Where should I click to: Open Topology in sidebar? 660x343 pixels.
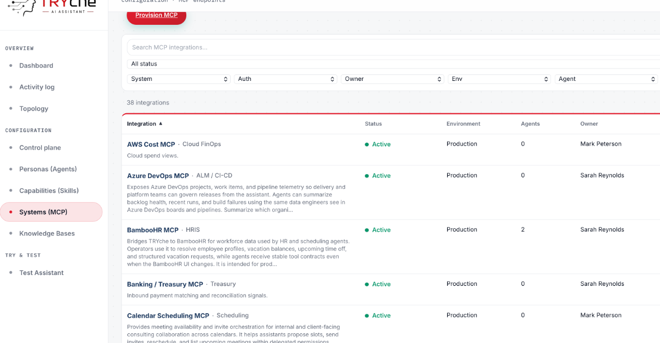33,108
